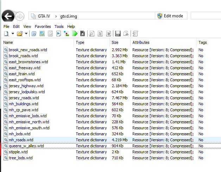Click the file search magnifier toolbar icon
The width and height of the screenshot is (221, 172).
tap(34, 34)
